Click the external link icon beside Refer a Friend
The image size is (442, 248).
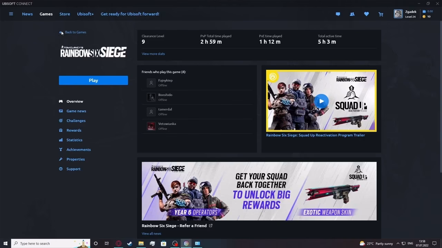pos(211,226)
